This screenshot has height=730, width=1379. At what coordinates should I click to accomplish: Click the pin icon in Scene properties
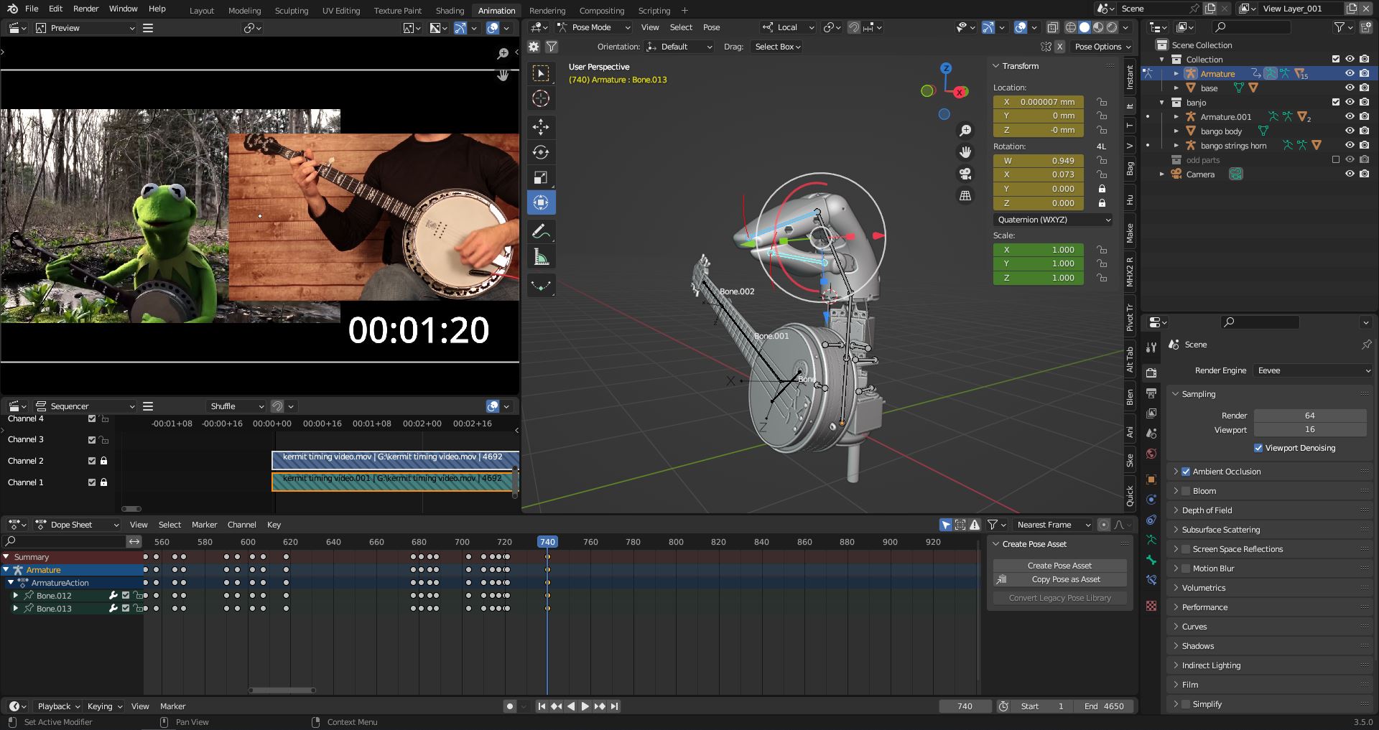click(1366, 345)
